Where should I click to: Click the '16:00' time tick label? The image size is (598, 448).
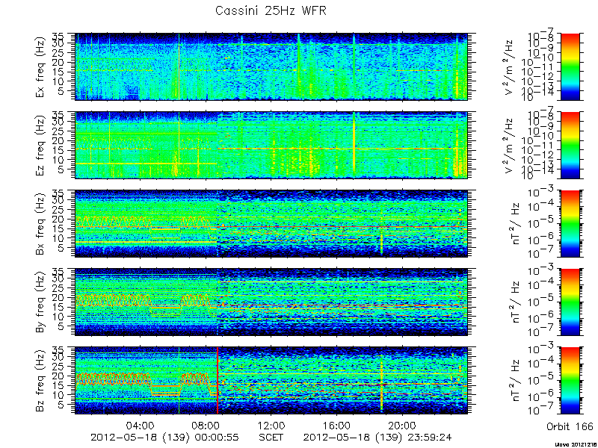[x=336, y=425]
